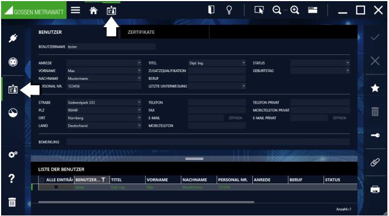Click the BEMERKUNG input field
This screenshot has width=389, height=216.
click(208, 142)
